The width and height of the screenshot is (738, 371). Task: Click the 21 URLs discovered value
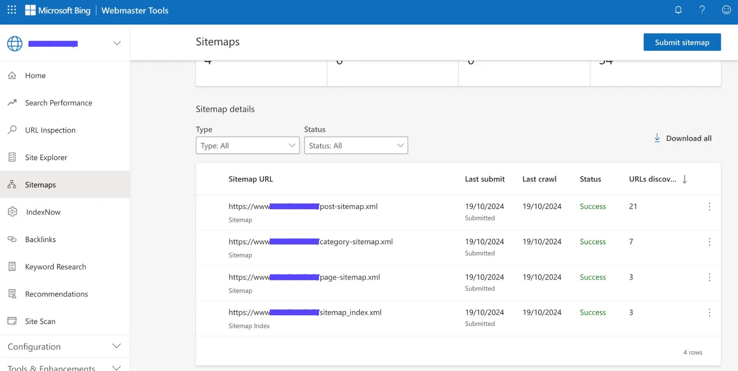(x=633, y=206)
